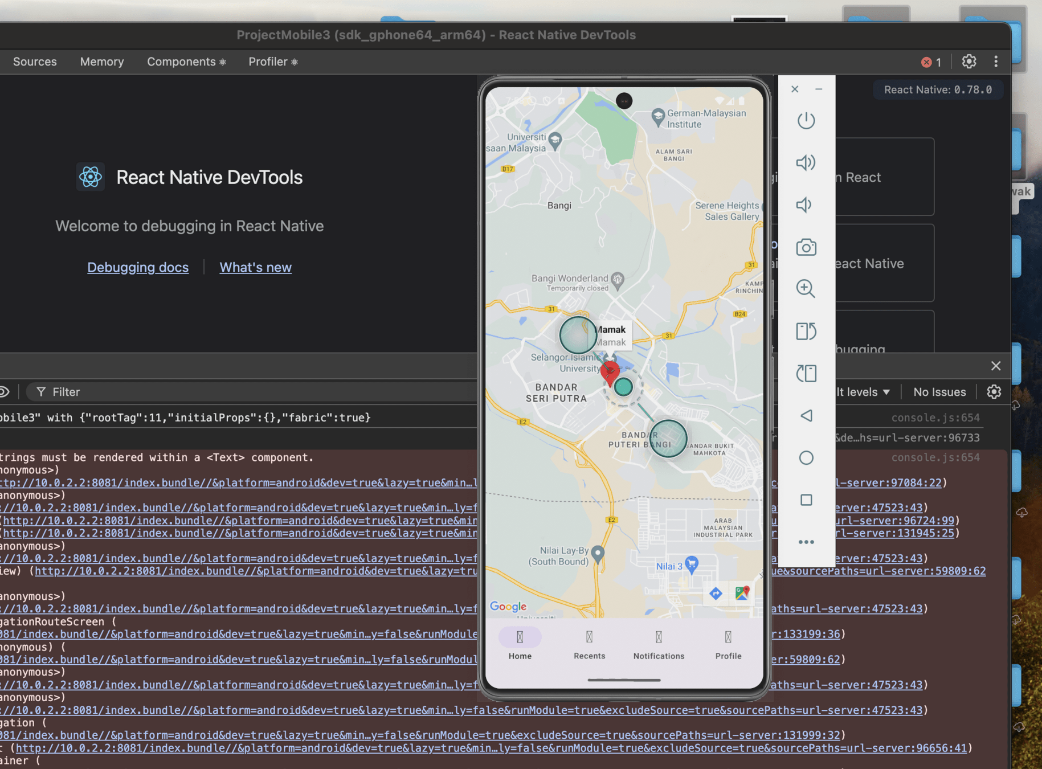This screenshot has width=1042, height=769.
Task: Tap the emulator's triangular Back button
Action: 806,416
